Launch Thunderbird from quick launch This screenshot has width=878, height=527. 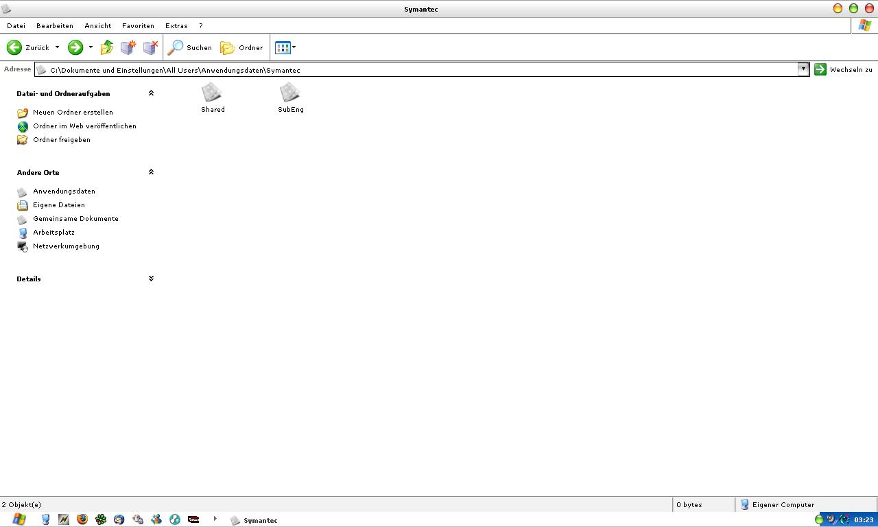pos(119,519)
